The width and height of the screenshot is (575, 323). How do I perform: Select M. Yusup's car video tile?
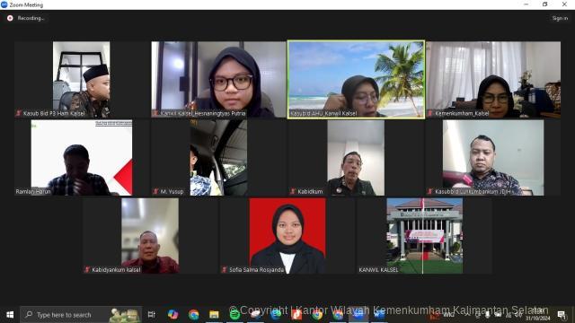pyautogui.click(x=218, y=158)
